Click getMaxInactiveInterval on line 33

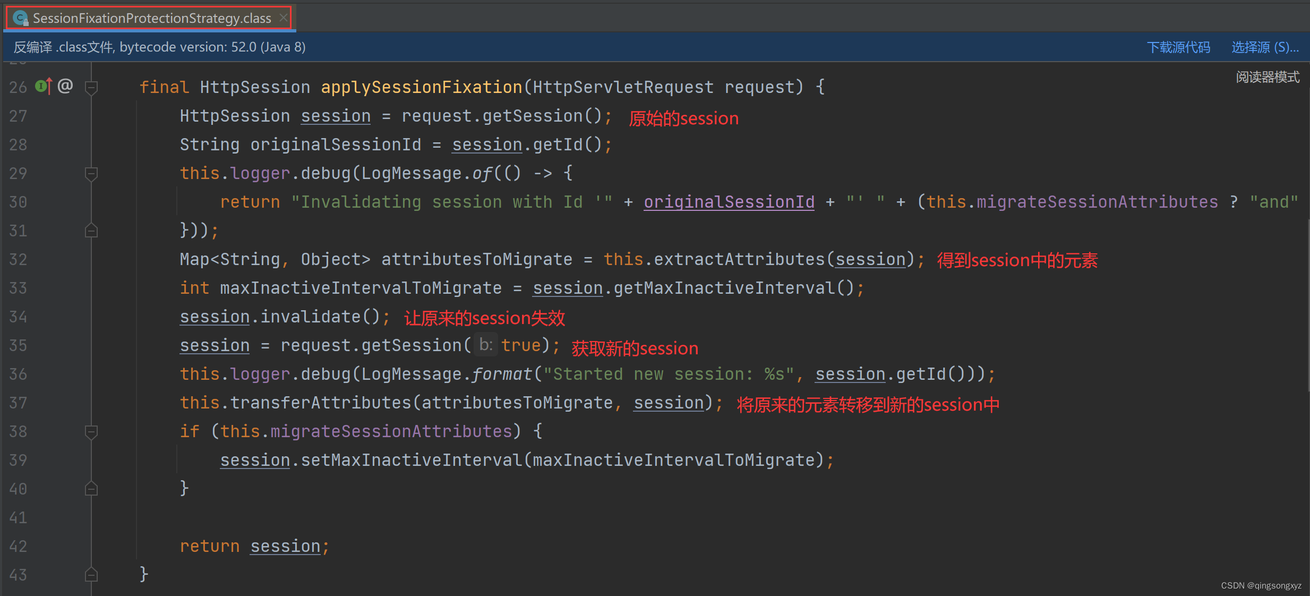point(724,288)
